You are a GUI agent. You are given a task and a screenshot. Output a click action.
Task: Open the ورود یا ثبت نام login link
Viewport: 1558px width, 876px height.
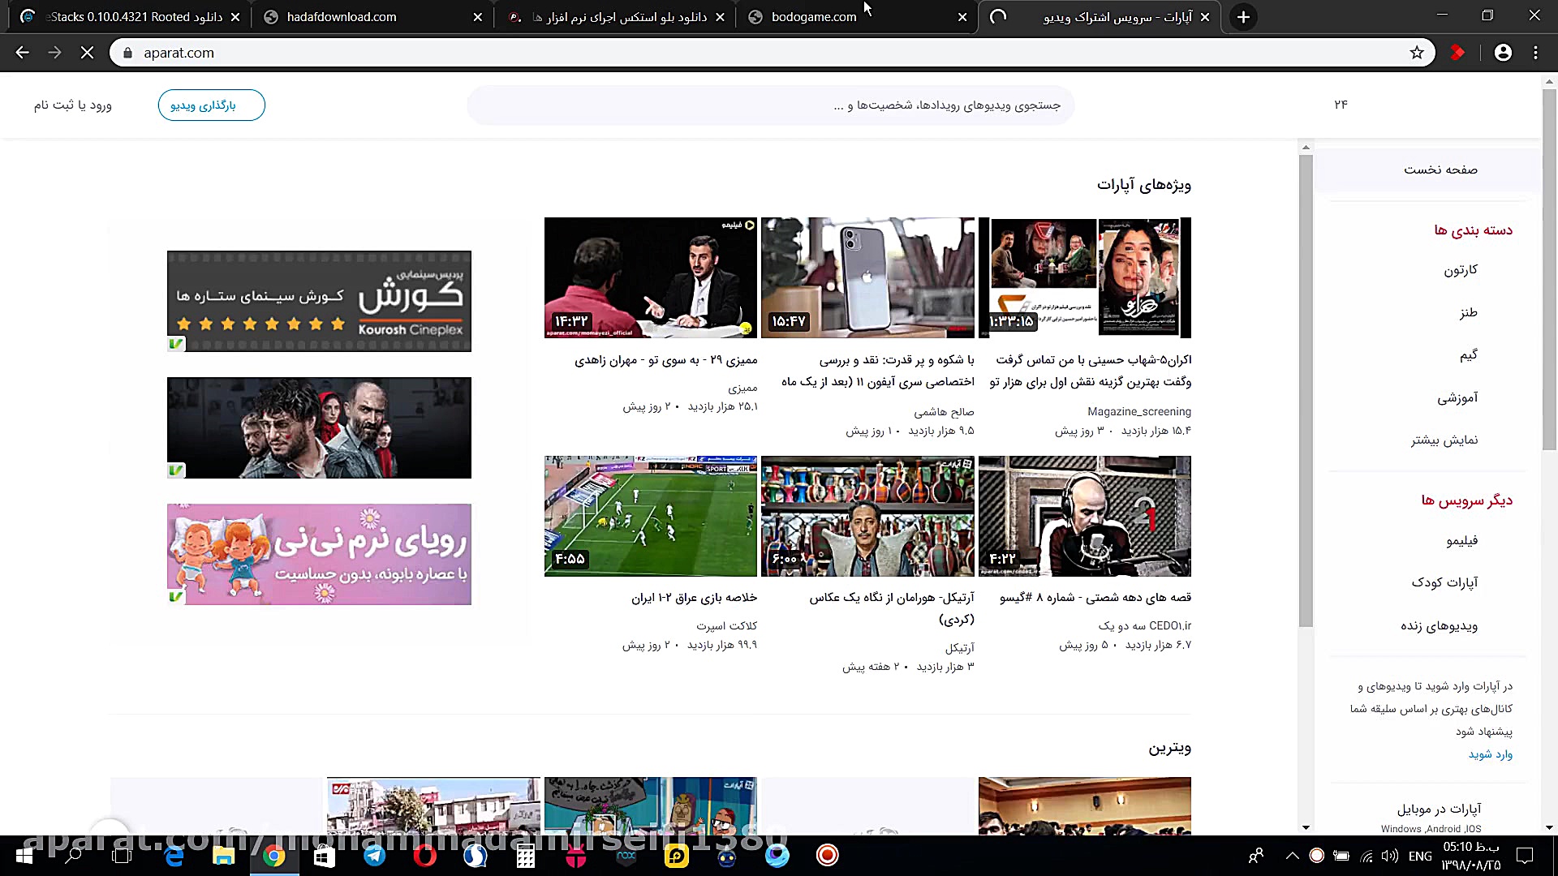tap(72, 105)
